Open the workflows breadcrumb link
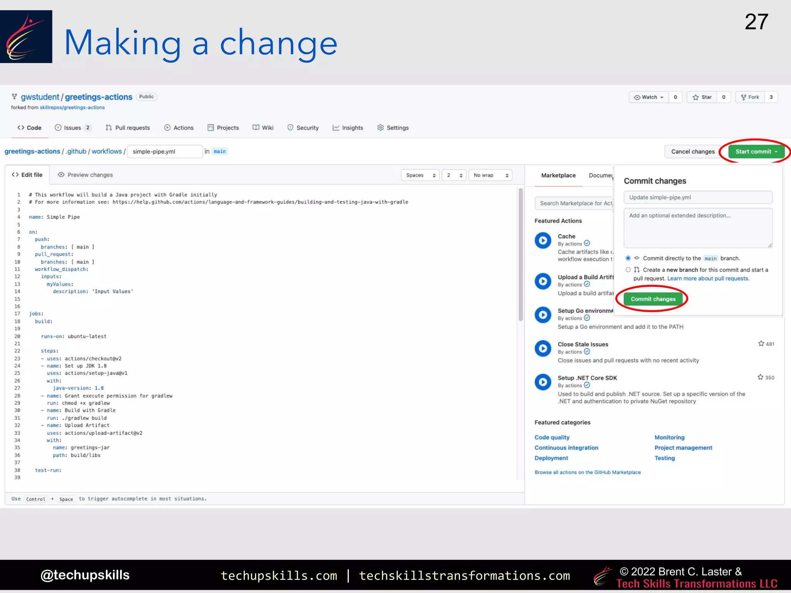 point(107,151)
